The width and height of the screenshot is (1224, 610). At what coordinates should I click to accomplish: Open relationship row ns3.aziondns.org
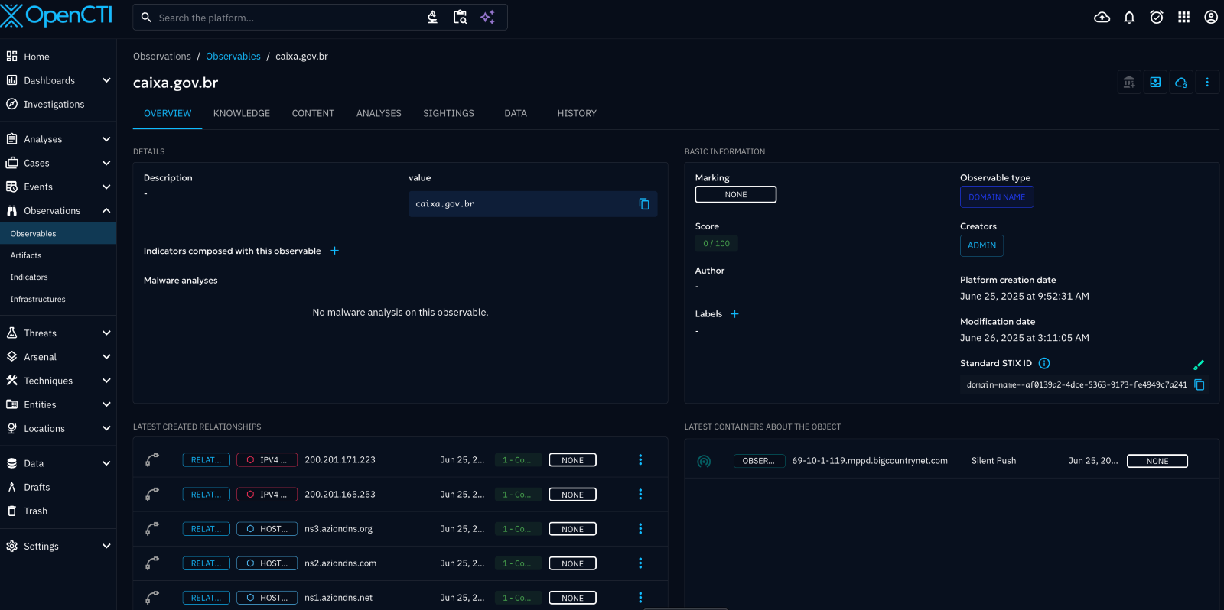[x=400, y=529]
